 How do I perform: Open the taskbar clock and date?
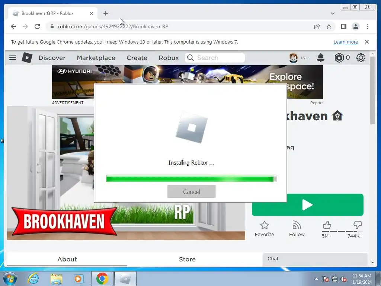click(x=362, y=279)
